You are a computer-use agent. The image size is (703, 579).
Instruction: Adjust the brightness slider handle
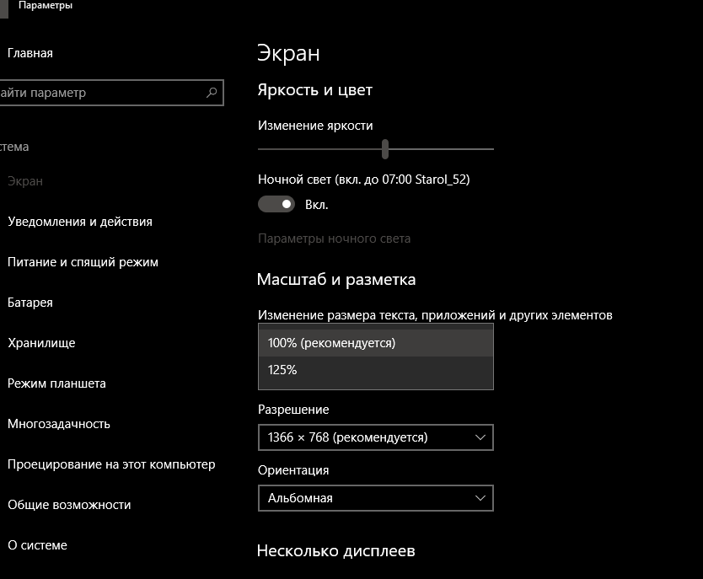[x=384, y=149]
